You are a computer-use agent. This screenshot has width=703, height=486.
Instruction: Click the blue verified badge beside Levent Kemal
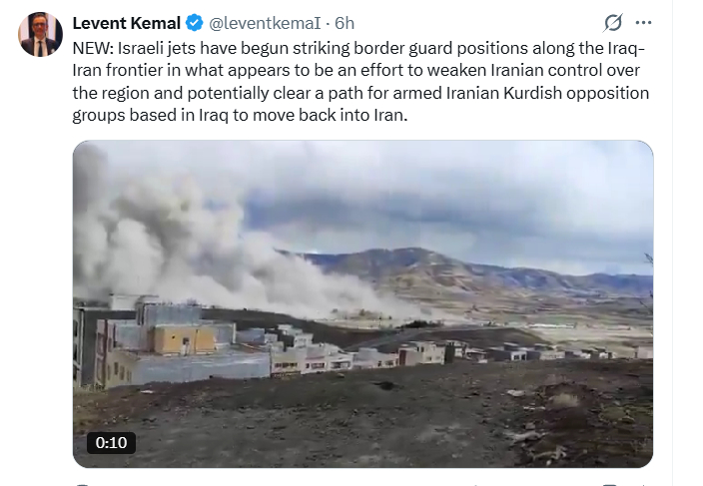[194, 22]
